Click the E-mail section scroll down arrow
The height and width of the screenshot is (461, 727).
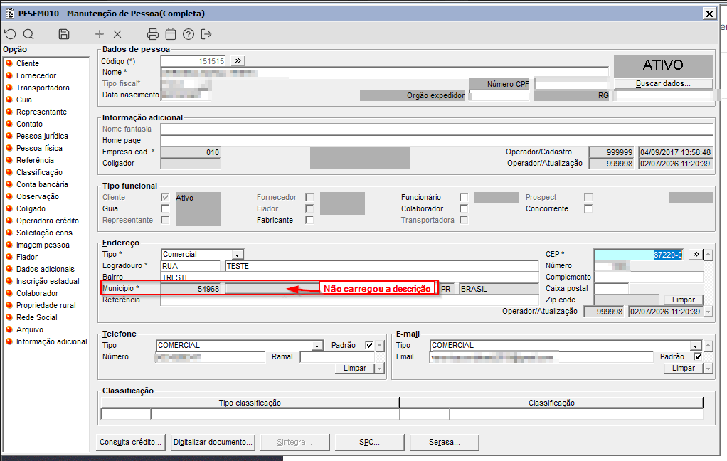[x=708, y=369]
